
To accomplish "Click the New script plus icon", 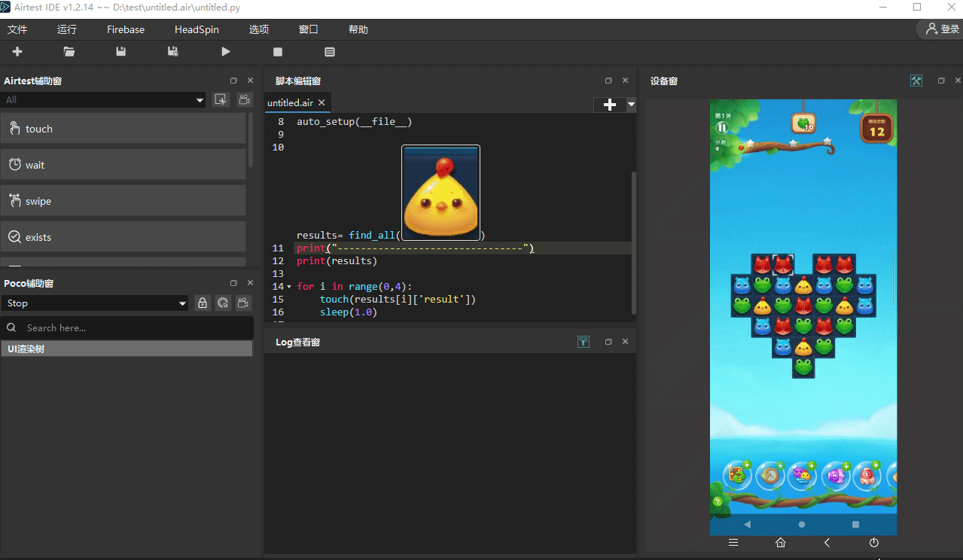I will 17,52.
